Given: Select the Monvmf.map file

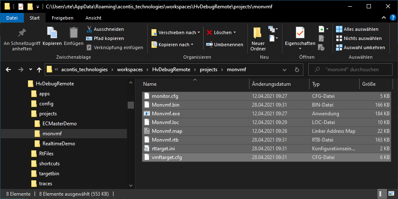Looking at the screenshot, I should point(266,131).
